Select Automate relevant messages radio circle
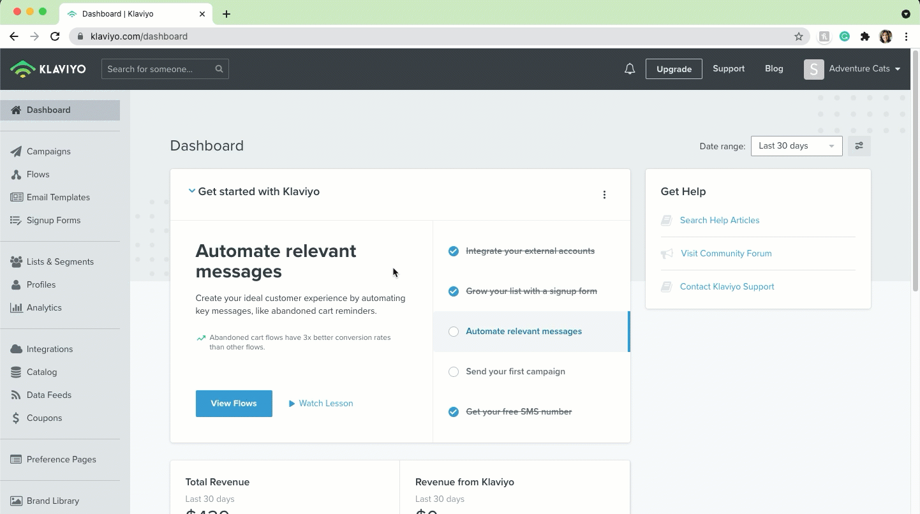This screenshot has height=514, width=920. point(454,332)
